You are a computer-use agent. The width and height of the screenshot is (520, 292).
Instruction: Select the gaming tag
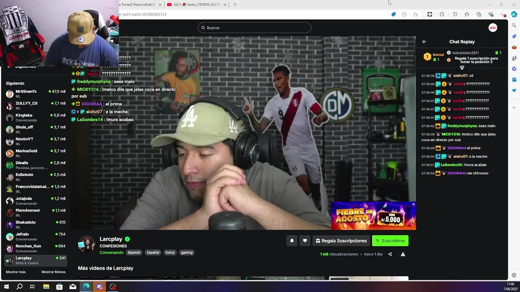click(x=186, y=252)
